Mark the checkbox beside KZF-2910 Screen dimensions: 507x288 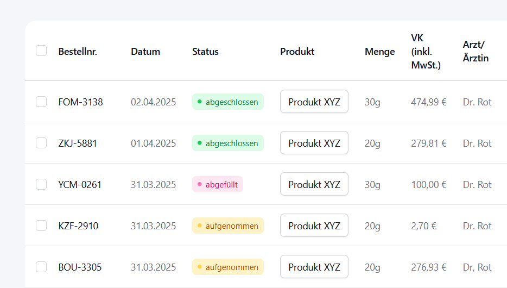tap(41, 226)
